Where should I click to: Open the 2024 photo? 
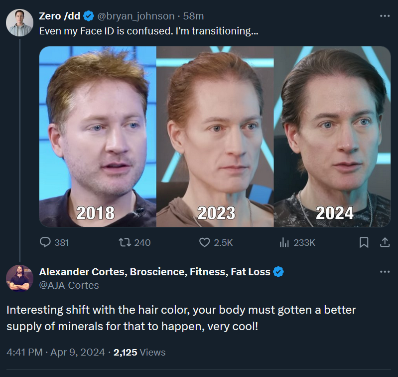(332, 137)
